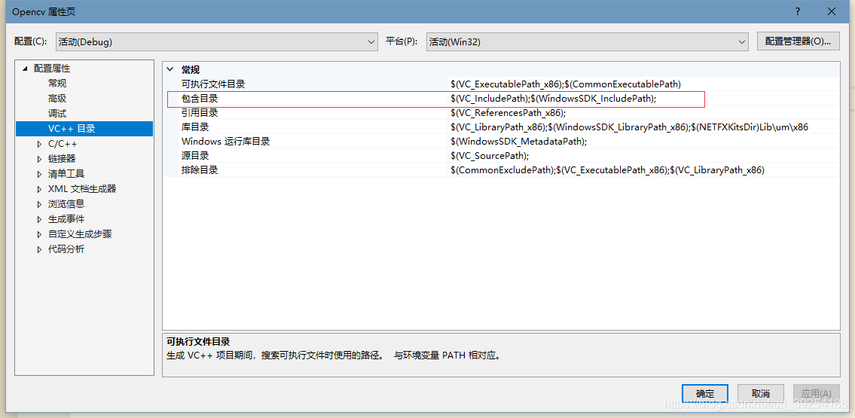The image size is (855, 418).
Task: Select the C/C++ tree label
Action: tap(63, 144)
